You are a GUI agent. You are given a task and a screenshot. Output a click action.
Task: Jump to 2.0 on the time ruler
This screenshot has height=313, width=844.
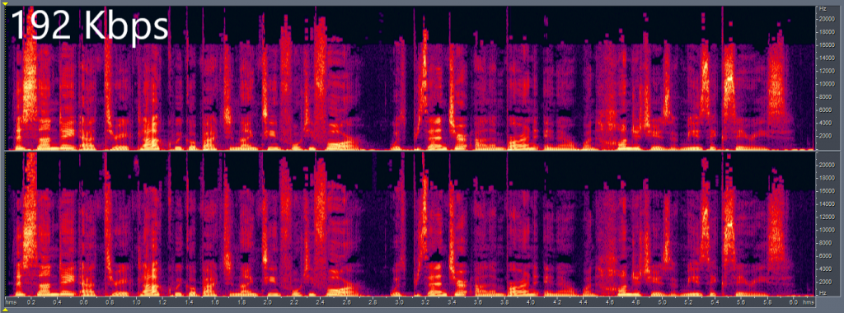coord(268,302)
